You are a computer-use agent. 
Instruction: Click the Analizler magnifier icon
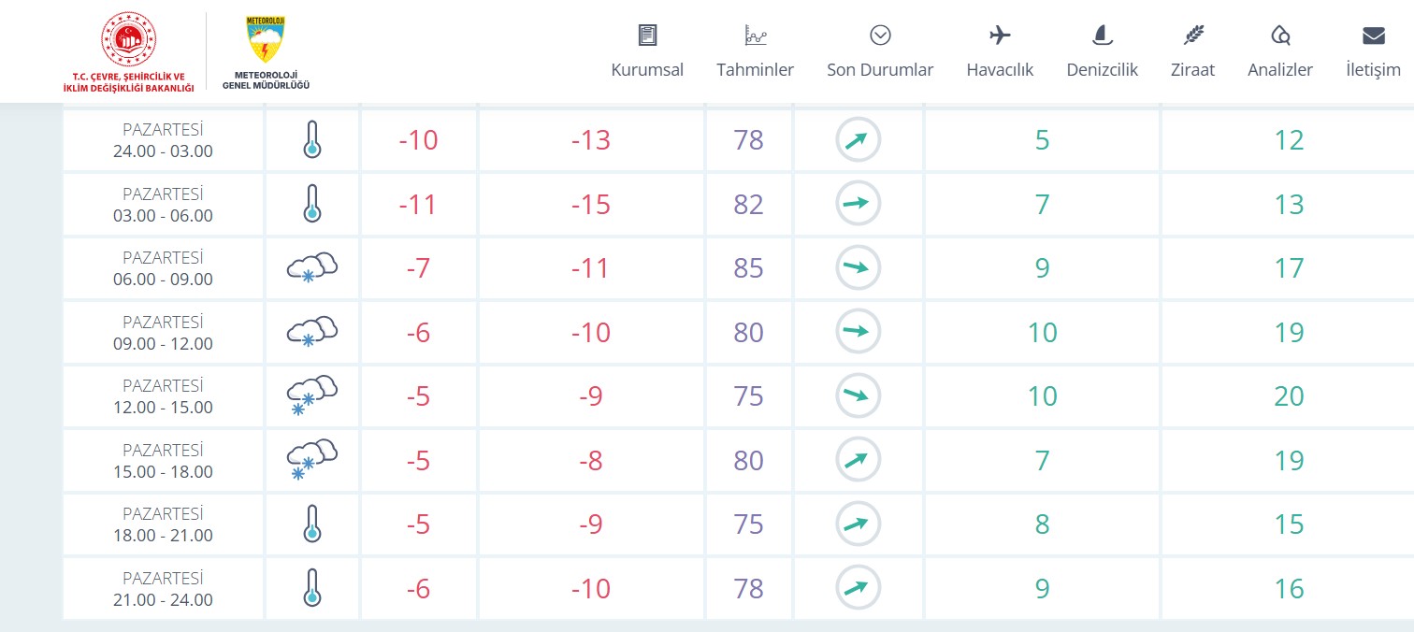(1280, 36)
